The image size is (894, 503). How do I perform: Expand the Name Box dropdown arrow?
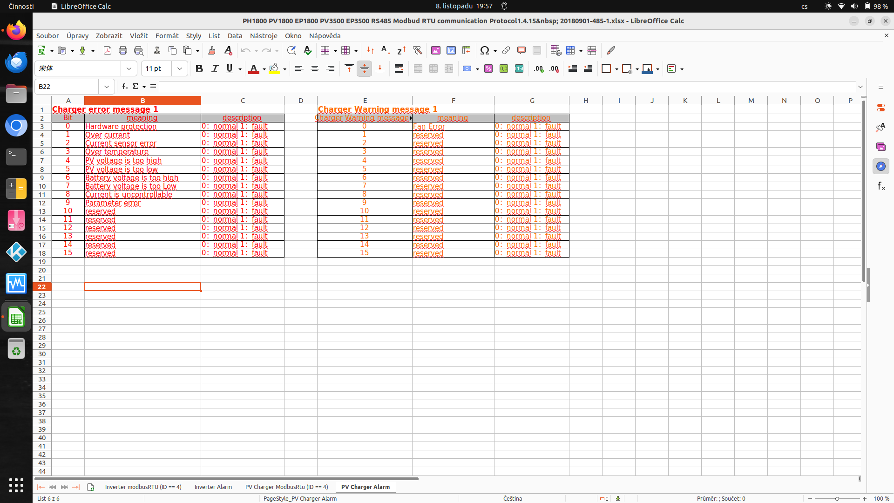[x=107, y=87]
